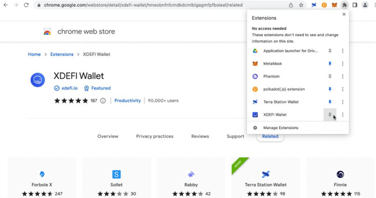Click the address bar URL
376x198 pixels.
(x=143, y=5)
